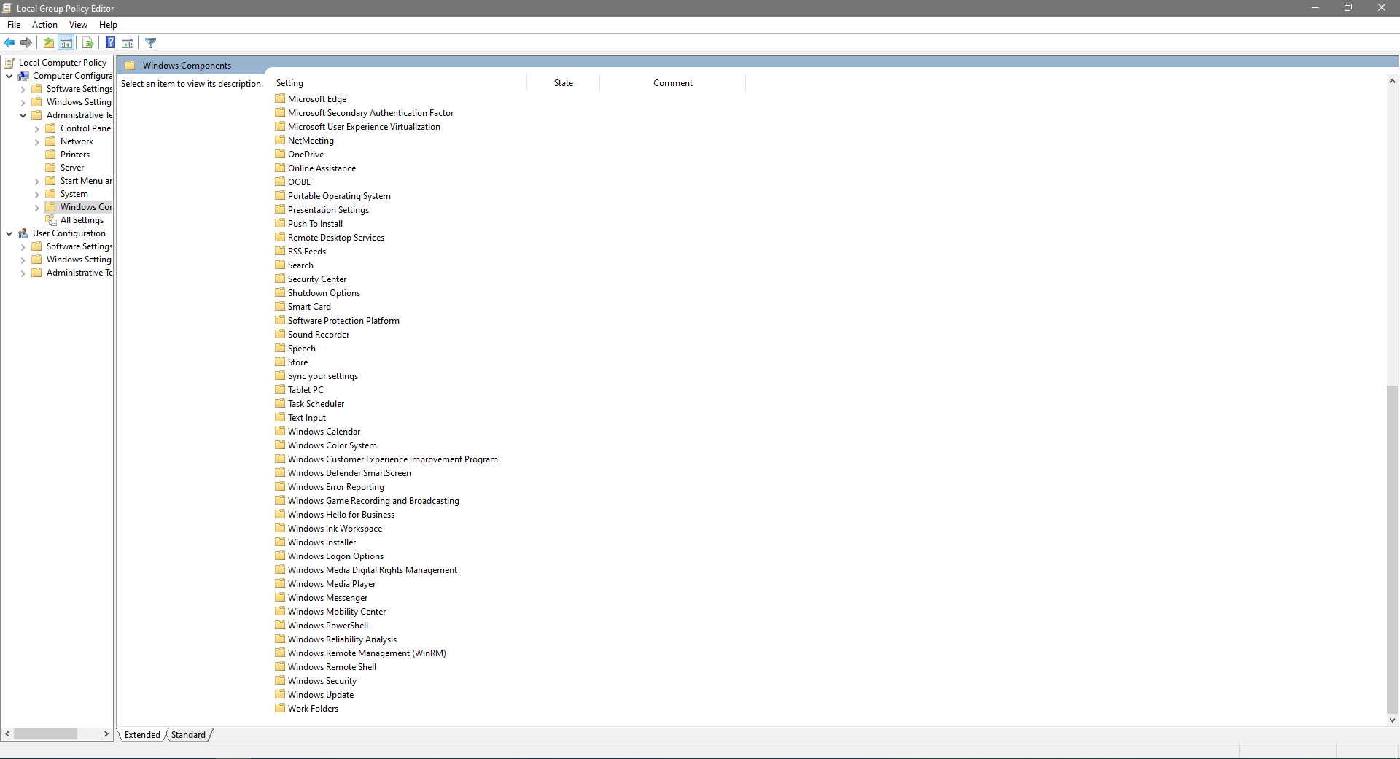Switch to the Extended tab
Screen dimensions: 1400x759
tap(142, 735)
